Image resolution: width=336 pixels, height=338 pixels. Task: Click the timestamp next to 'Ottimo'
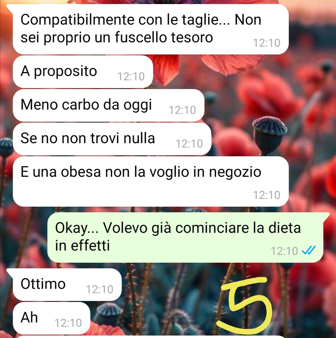99,289
